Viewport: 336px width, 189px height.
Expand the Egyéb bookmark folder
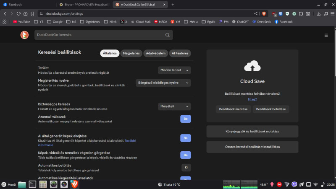point(208,22)
